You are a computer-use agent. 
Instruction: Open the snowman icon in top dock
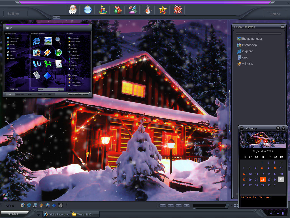pyautogui.click(x=148, y=10)
